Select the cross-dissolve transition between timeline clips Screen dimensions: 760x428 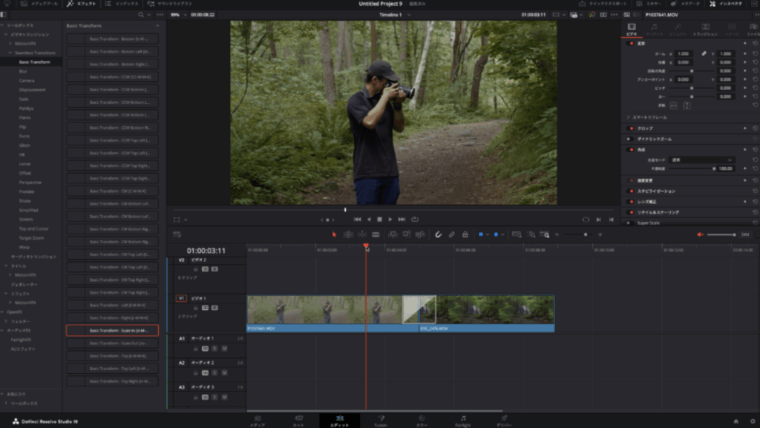point(419,309)
